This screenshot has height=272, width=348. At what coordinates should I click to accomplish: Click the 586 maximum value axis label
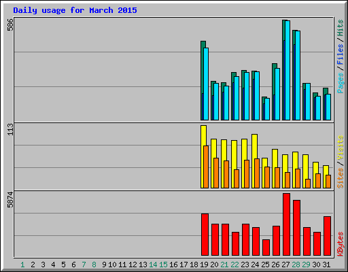[x=10, y=24]
